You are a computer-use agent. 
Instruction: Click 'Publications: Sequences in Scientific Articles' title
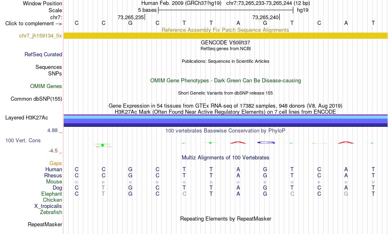tap(225, 61)
